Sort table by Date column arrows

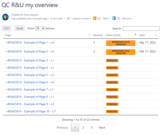156,35
